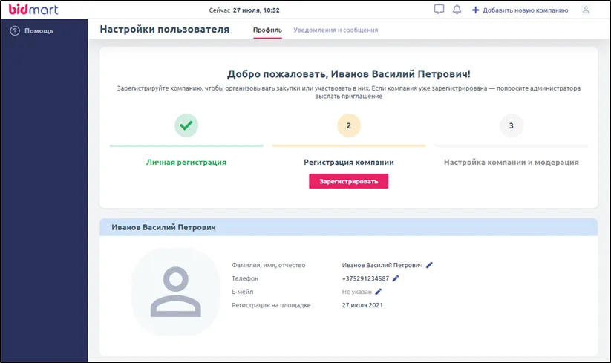The height and width of the screenshot is (363, 611).
Task: Edit full name with pencil icon
Action: point(429,265)
